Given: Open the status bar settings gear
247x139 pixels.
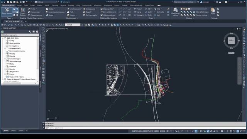Looking at the screenshot, I should (222, 131).
